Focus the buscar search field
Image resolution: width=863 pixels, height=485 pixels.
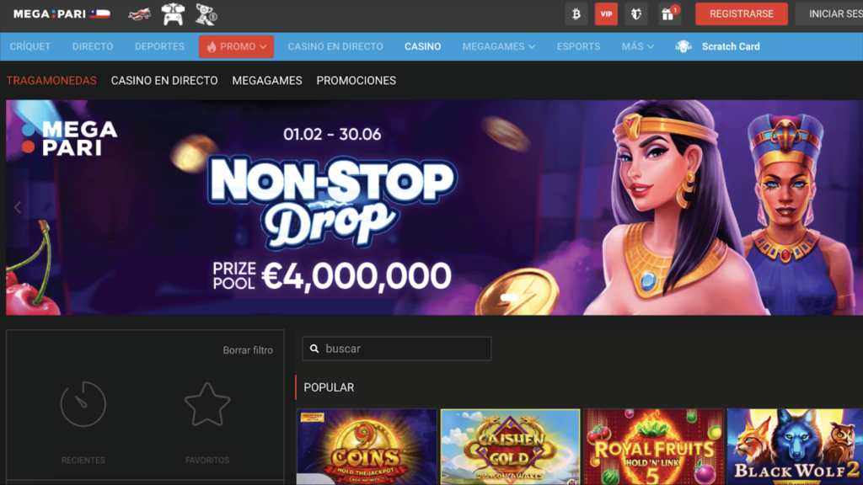coord(397,349)
